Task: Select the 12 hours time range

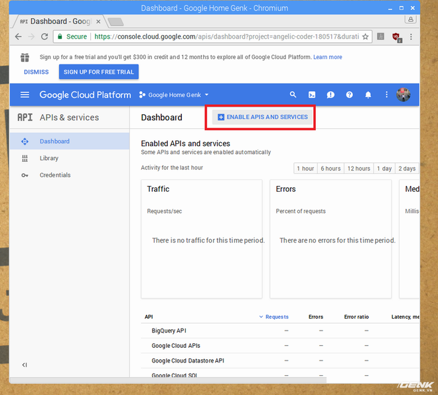Action: point(358,169)
